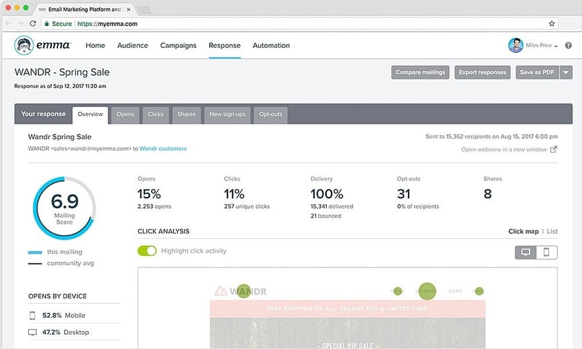Open the Automation menu

pyautogui.click(x=271, y=45)
